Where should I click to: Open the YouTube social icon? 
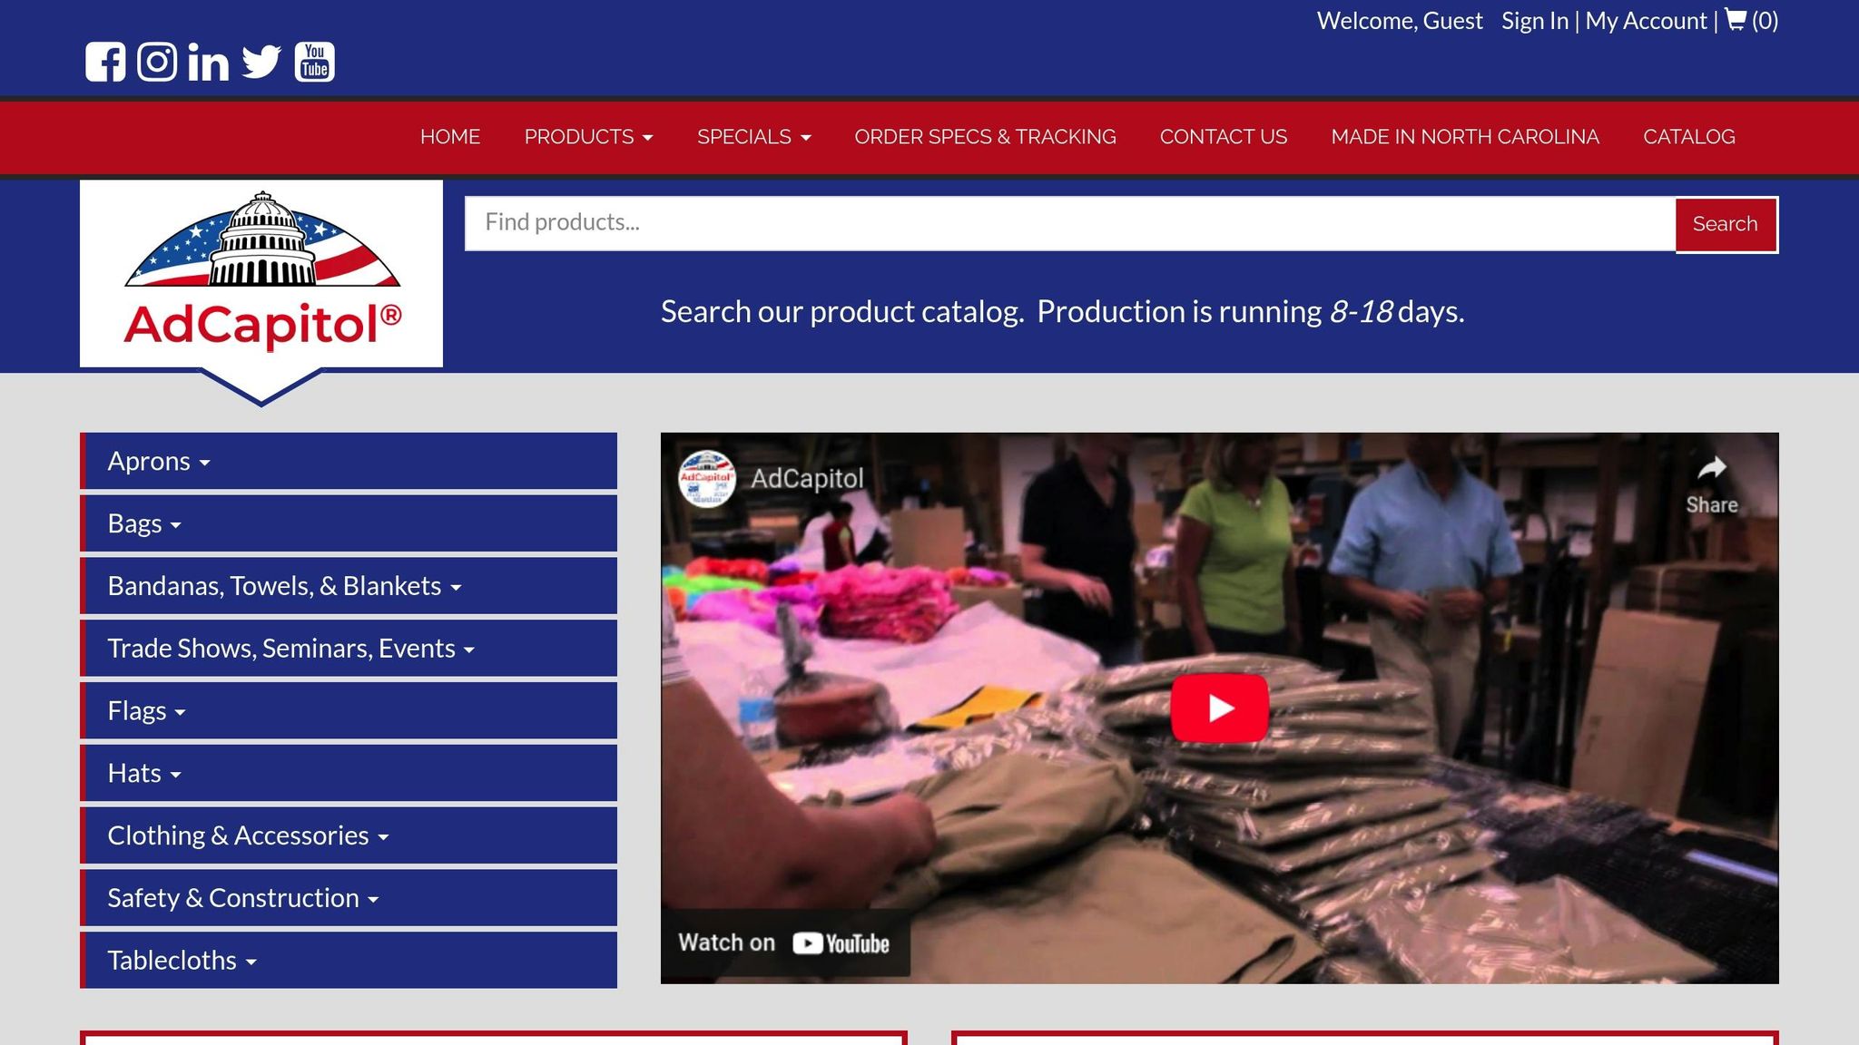(x=315, y=62)
